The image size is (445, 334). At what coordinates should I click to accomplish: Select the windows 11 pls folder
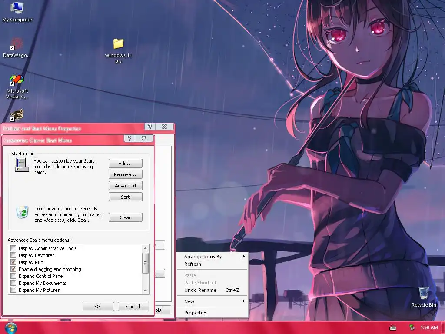coord(118,50)
